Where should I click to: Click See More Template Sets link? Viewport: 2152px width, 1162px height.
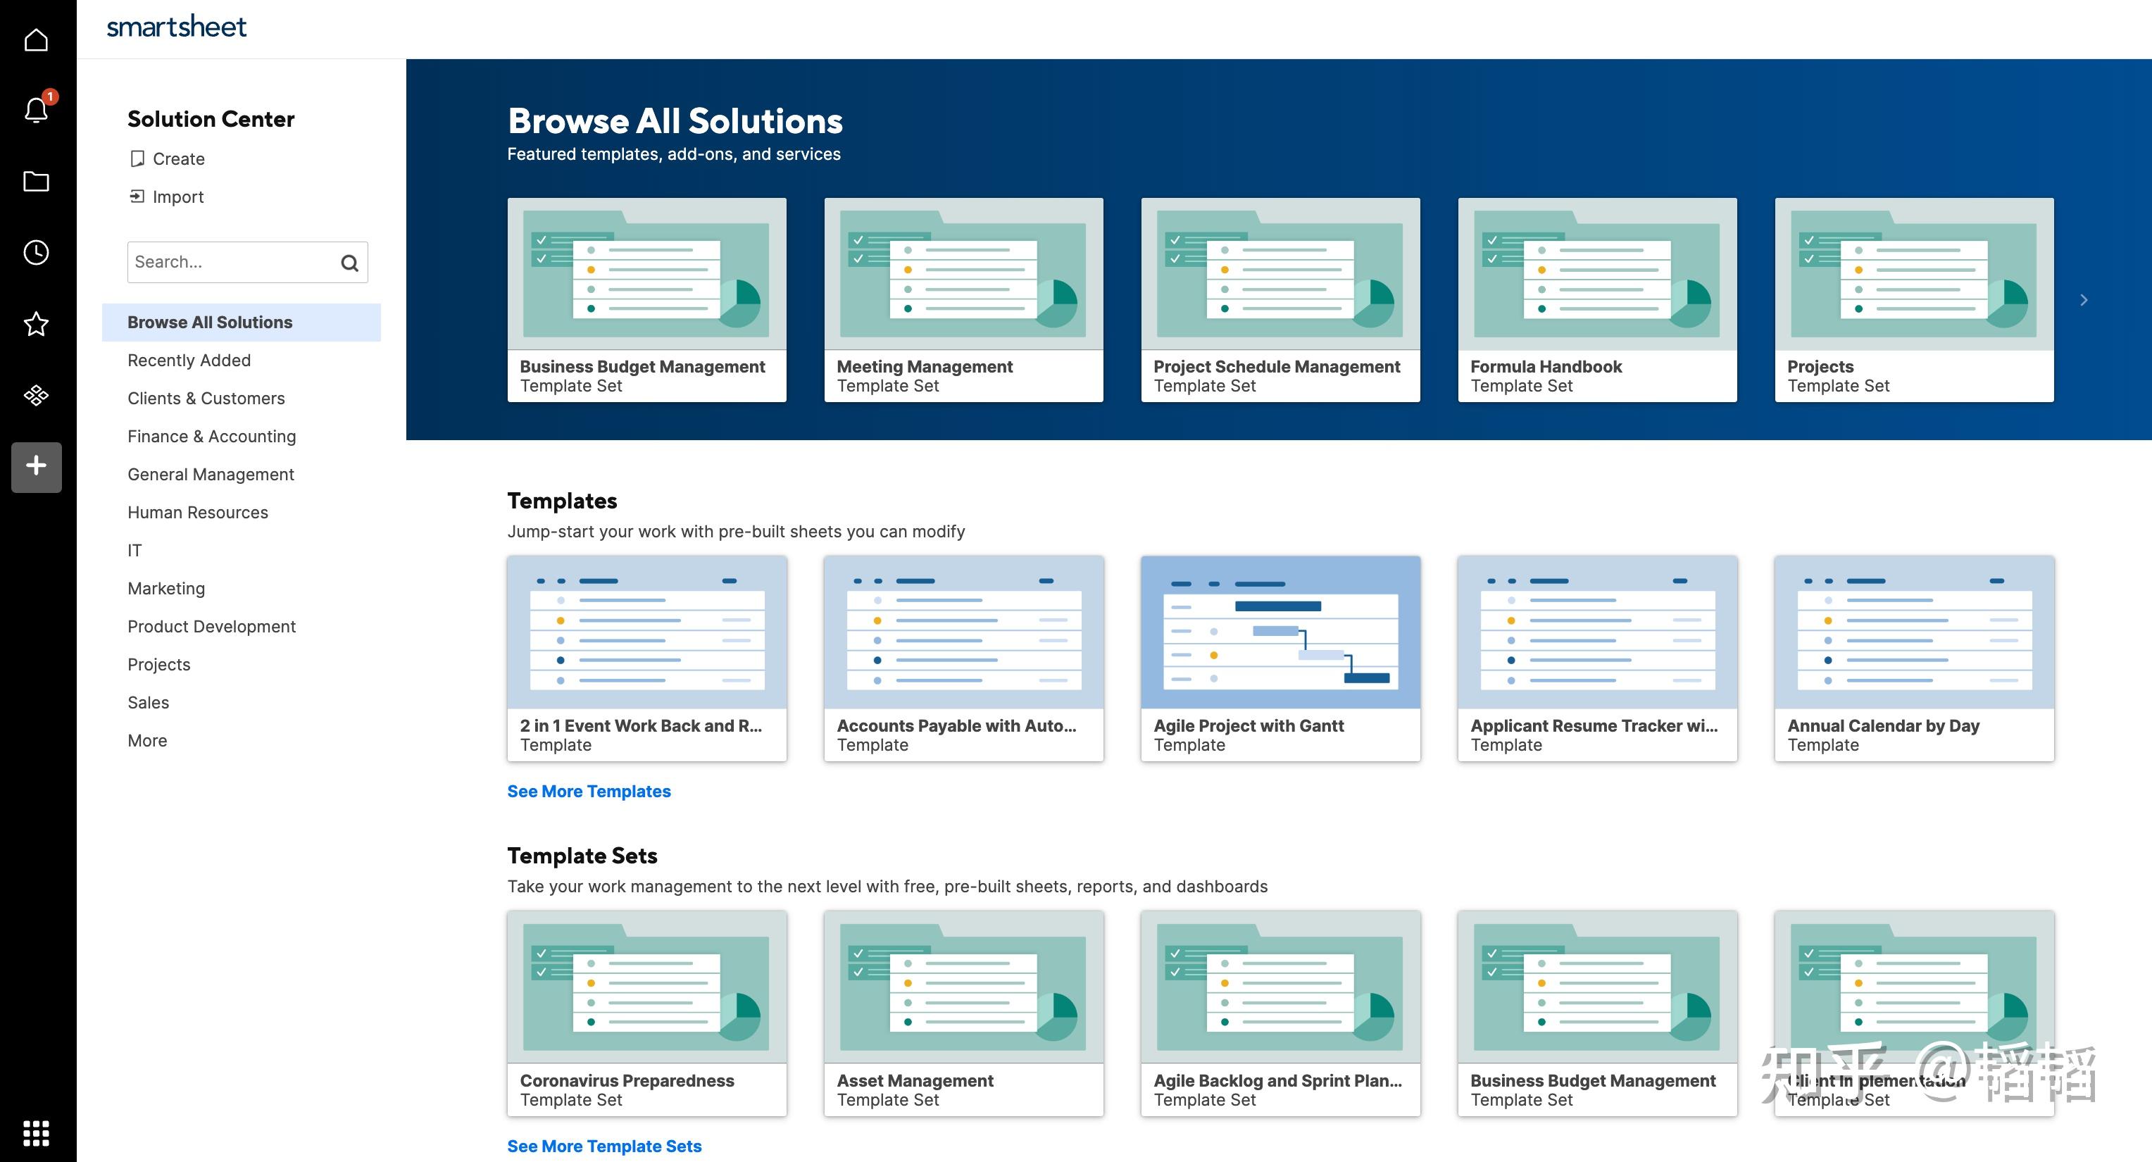[603, 1146]
